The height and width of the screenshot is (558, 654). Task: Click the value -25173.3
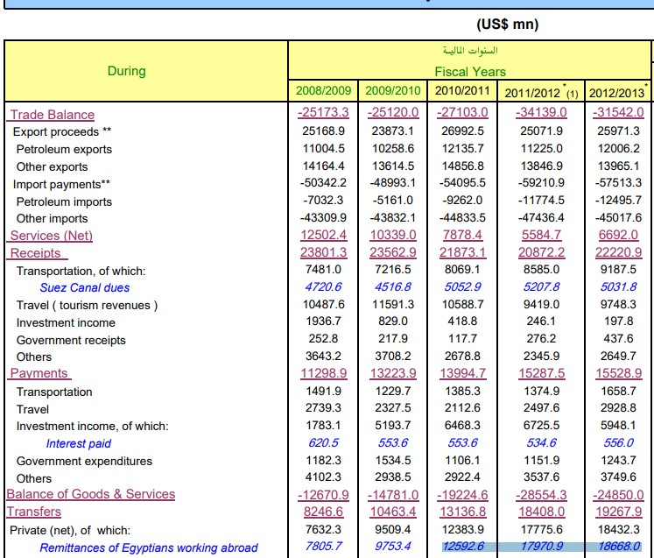tap(323, 112)
